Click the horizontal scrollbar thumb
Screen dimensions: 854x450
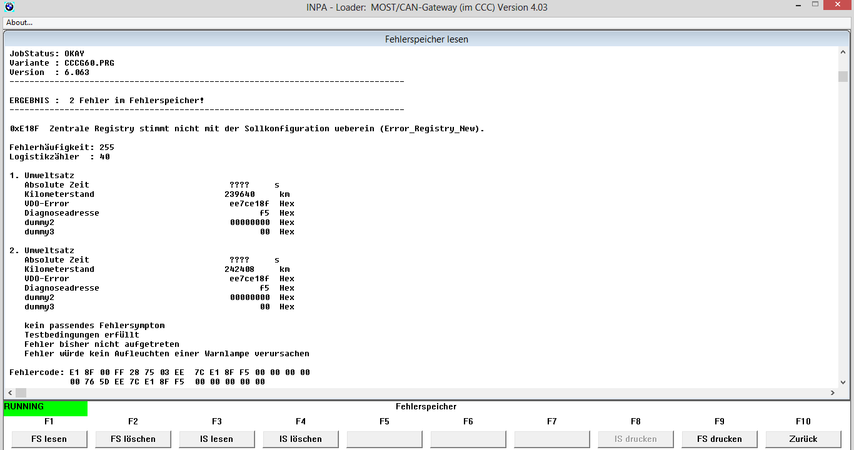pos(21,392)
